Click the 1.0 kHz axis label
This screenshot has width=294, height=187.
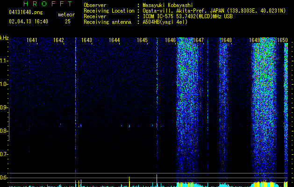tap(4, 84)
